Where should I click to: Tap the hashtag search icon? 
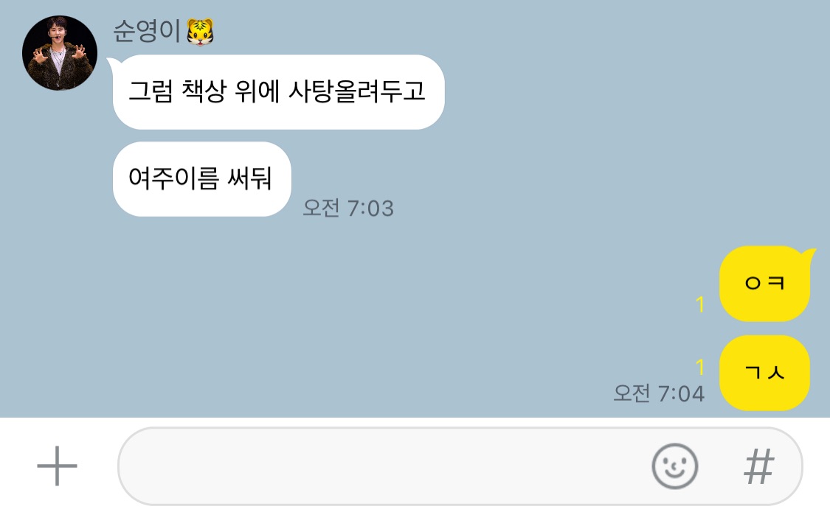pos(759,466)
